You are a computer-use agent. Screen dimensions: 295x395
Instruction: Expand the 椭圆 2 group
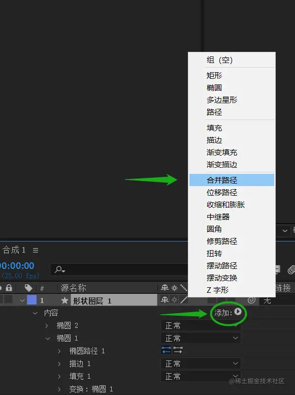[47, 326]
